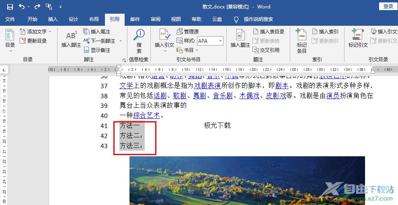This screenshot has height=205, width=398.
Task: Click the right indent marker on ruler
Action: pyautogui.click(x=373, y=71)
